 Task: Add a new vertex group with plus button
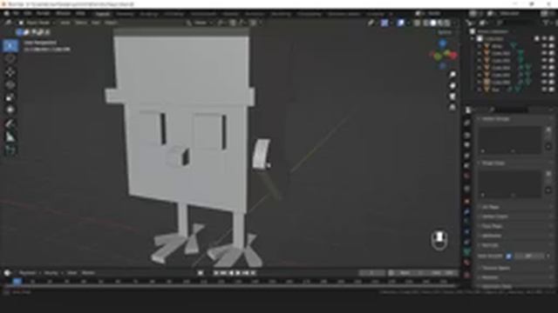point(548,130)
